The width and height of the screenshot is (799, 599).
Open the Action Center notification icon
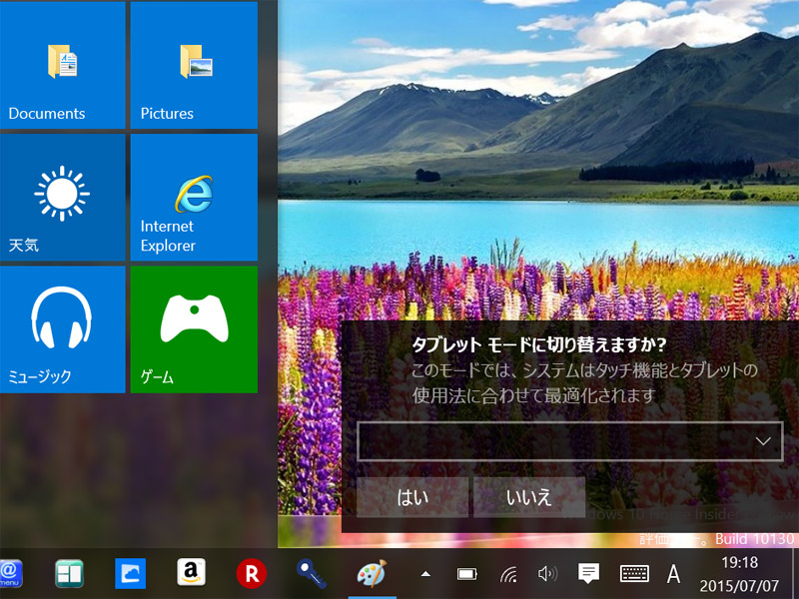click(588, 574)
